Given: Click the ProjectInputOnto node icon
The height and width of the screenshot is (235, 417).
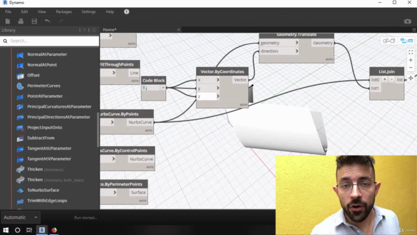Looking at the screenshot, I should [20, 128].
